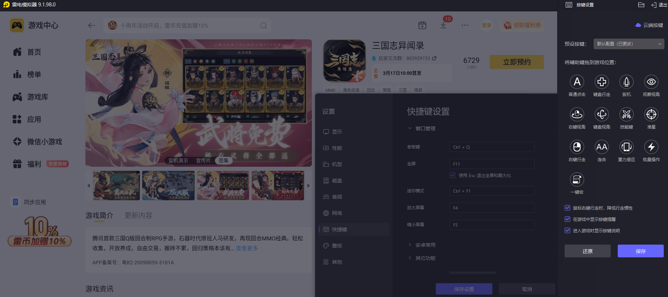Viewport: 668px width, 297px height.
Task: Click the search magnifier icon
Action: pos(263,25)
